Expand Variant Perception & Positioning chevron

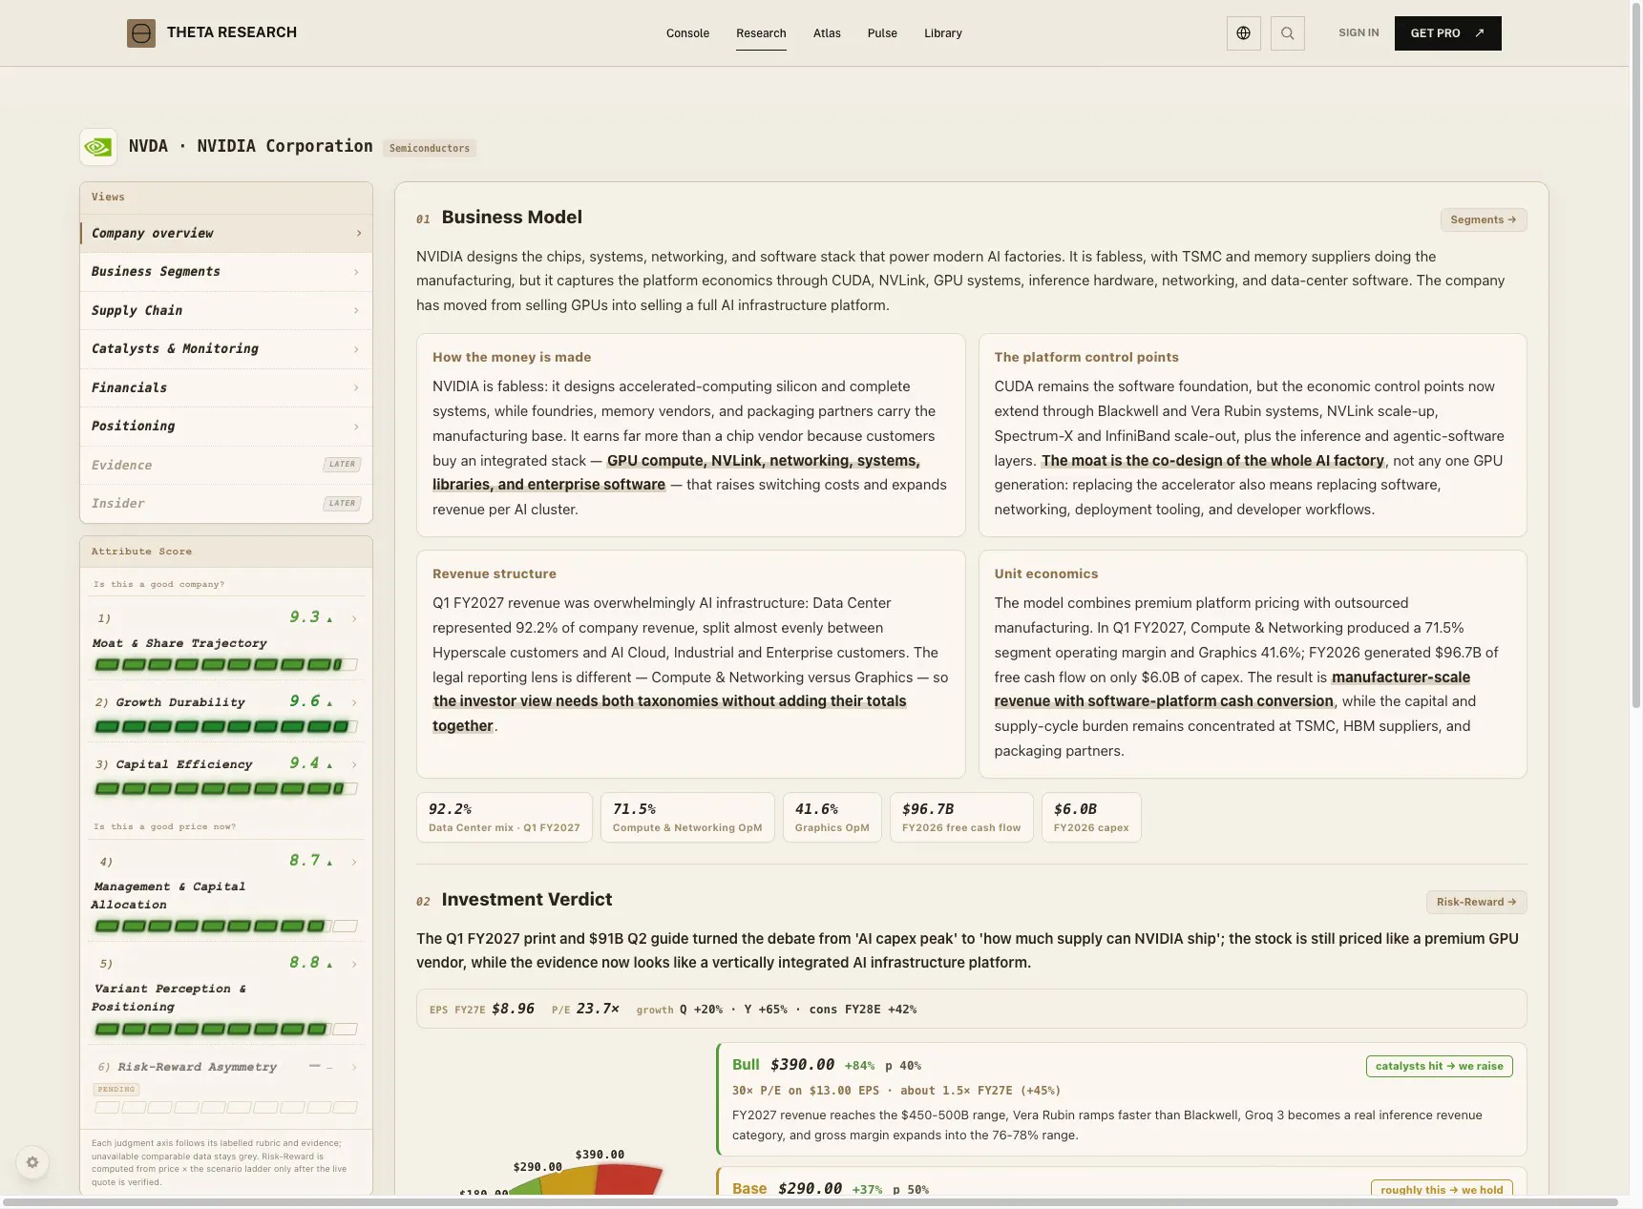[x=354, y=964]
